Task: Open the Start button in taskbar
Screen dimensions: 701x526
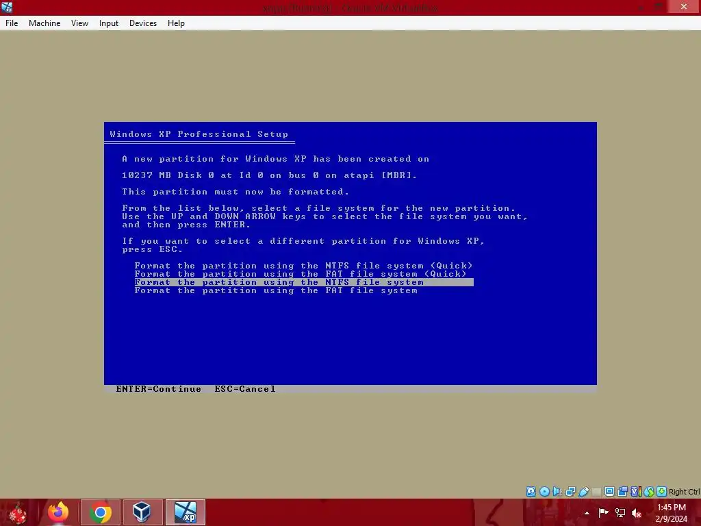Action: pos(18,512)
